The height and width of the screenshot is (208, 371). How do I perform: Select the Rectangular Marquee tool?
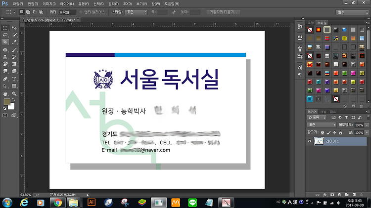click(5, 28)
